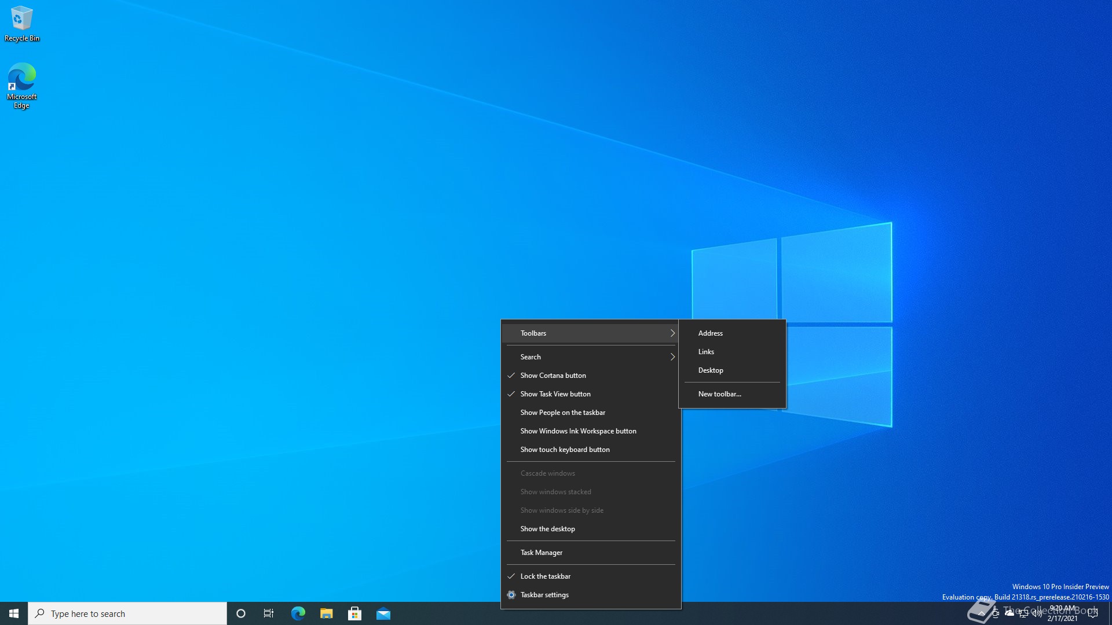Click the Type here to search box
Image resolution: width=1112 pixels, height=625 pixels.
tap(127, 613)
